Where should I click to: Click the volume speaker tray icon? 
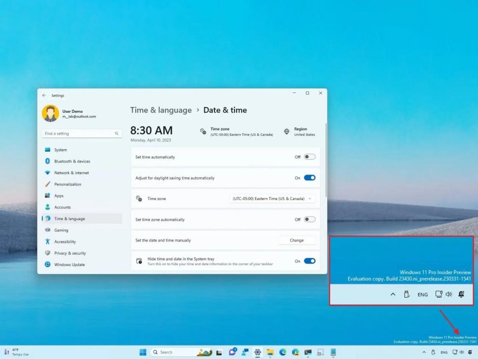point(462,352)
